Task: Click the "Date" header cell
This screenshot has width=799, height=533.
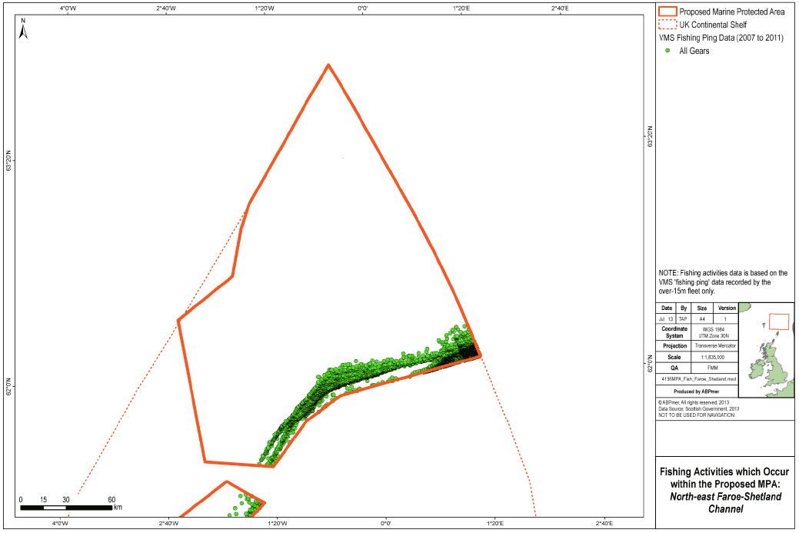Action: (667, 308)
